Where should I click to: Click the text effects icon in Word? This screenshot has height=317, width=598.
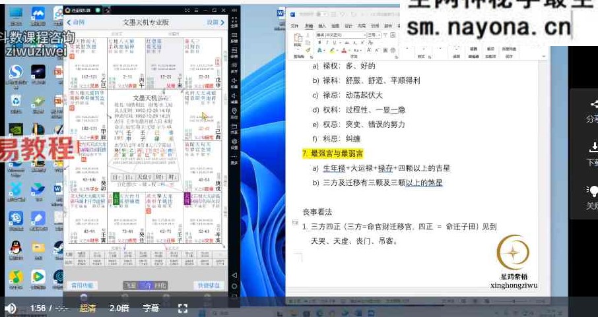coord(319,50)
